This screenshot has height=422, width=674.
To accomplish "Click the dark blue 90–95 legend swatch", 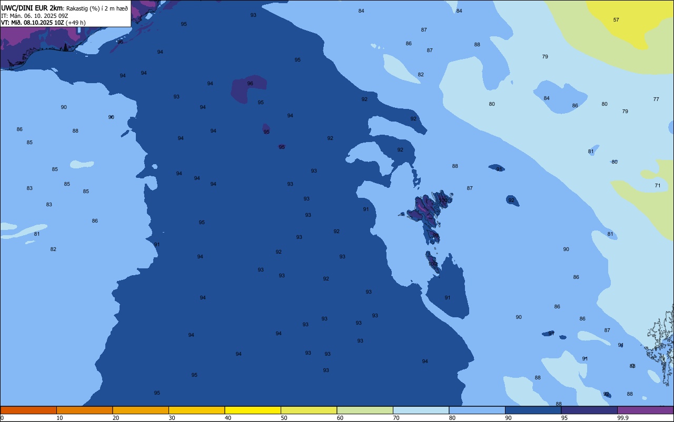I will coord(533,410).
